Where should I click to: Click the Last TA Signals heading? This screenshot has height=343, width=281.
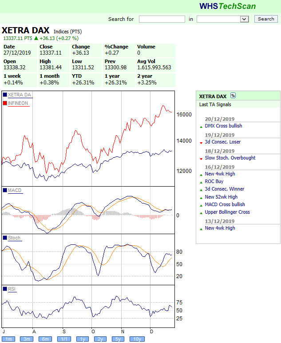pos(215,104)
